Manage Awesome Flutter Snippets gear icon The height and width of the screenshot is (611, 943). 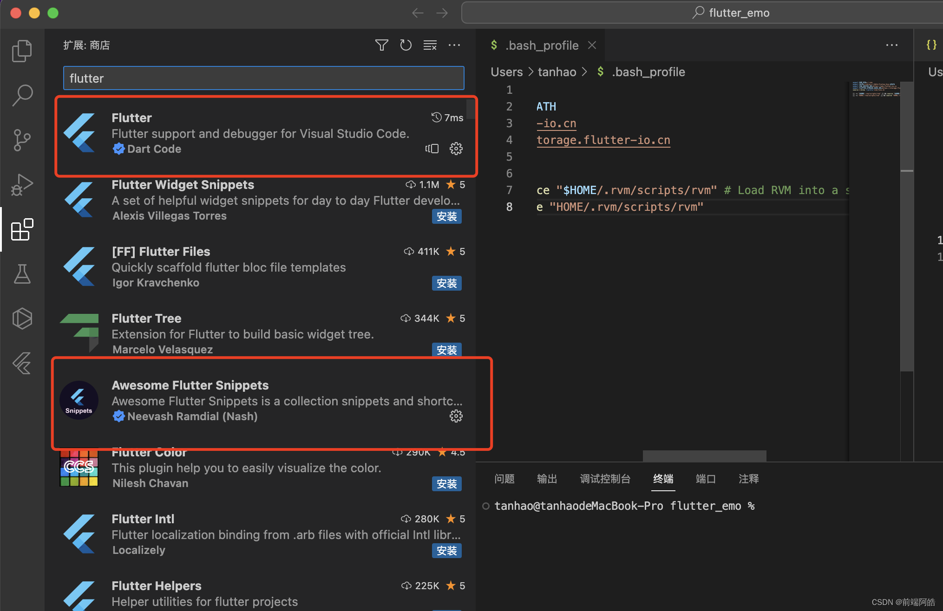coord(456,416)
